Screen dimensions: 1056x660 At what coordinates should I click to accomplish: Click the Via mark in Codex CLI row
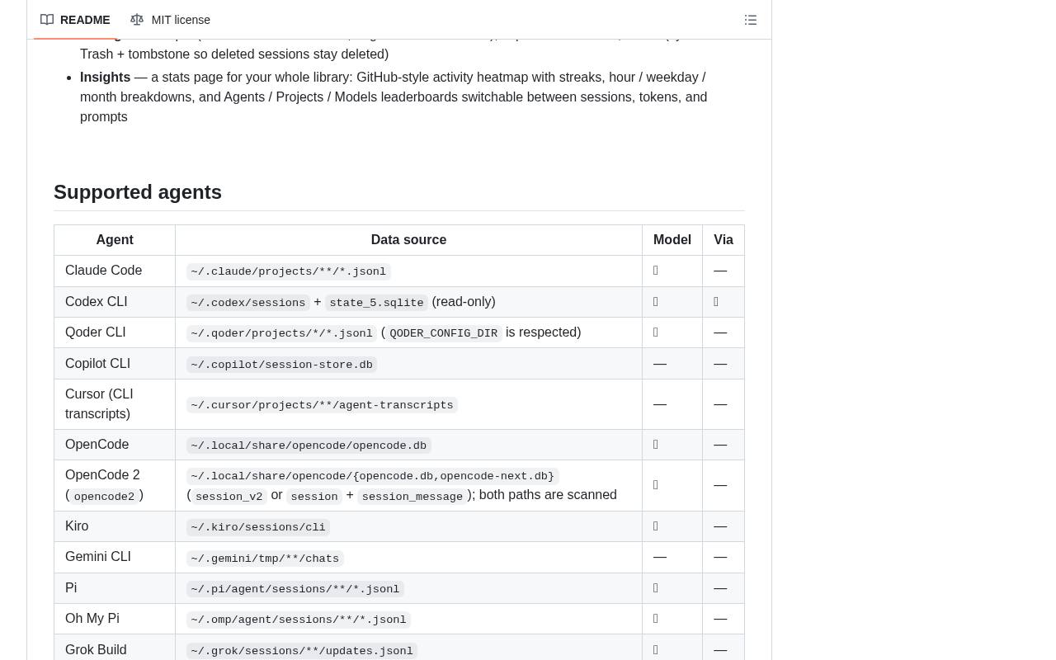pos(716,302)
